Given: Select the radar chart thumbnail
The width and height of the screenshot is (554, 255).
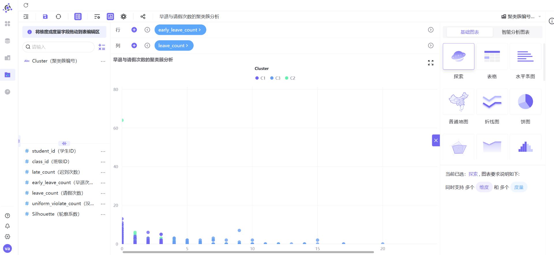Looking at the screenshot, I should point(458,147).
